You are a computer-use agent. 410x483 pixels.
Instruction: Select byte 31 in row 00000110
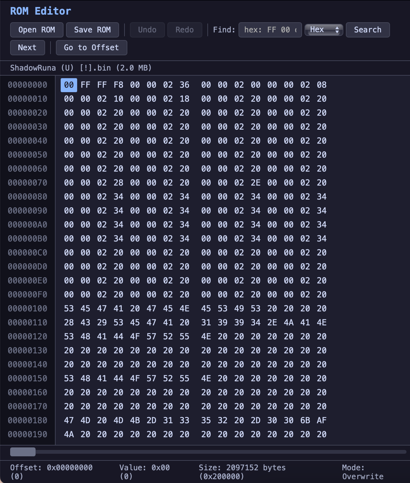[206, 323]
